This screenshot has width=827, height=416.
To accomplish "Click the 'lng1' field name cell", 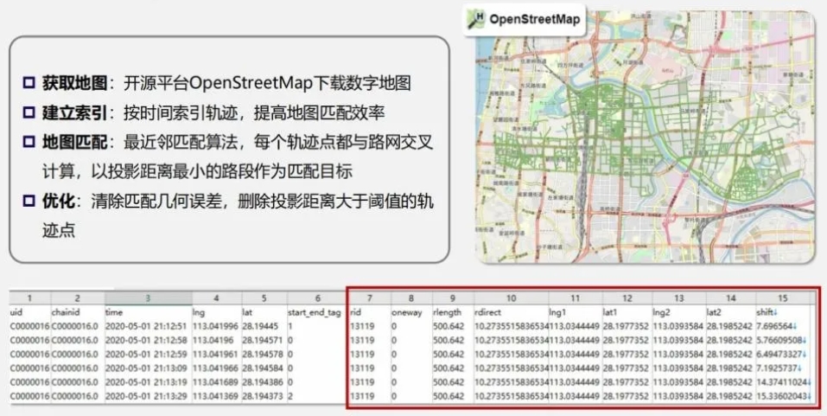I will coord(576,312).
